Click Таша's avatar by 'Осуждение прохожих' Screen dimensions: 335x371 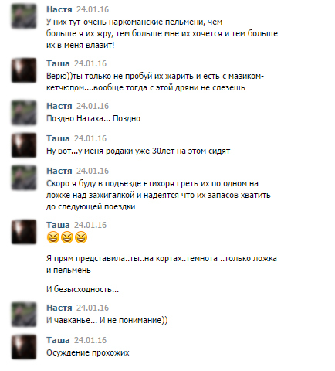(x=24, y=347)
